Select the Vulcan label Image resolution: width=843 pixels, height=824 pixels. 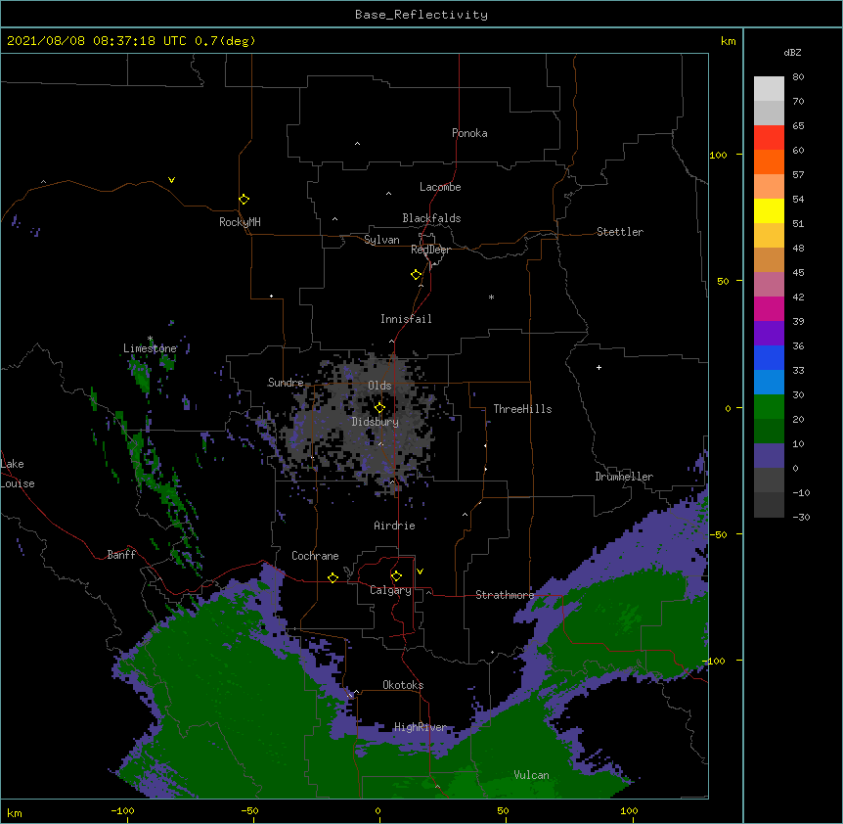coord(531,775)
